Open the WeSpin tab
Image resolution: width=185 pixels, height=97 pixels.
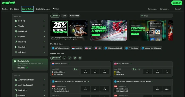(56, 9)
